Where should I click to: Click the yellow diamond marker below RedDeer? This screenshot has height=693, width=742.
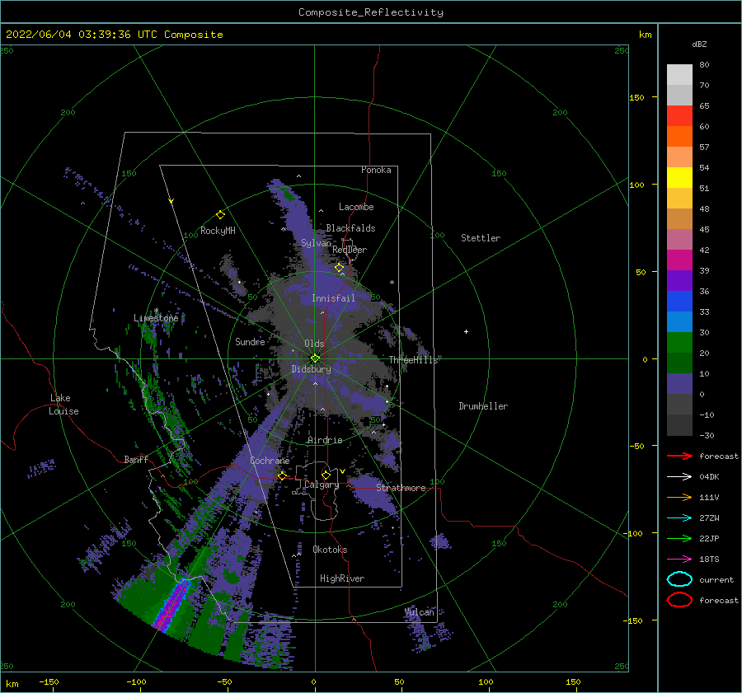click(340, 268)
